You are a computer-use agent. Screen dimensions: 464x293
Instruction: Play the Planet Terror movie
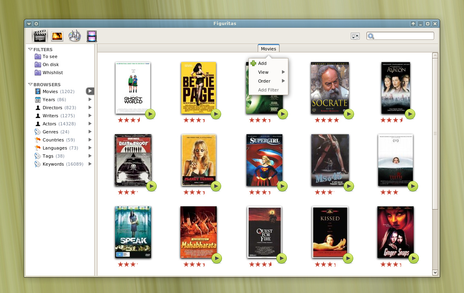point(216,186)
